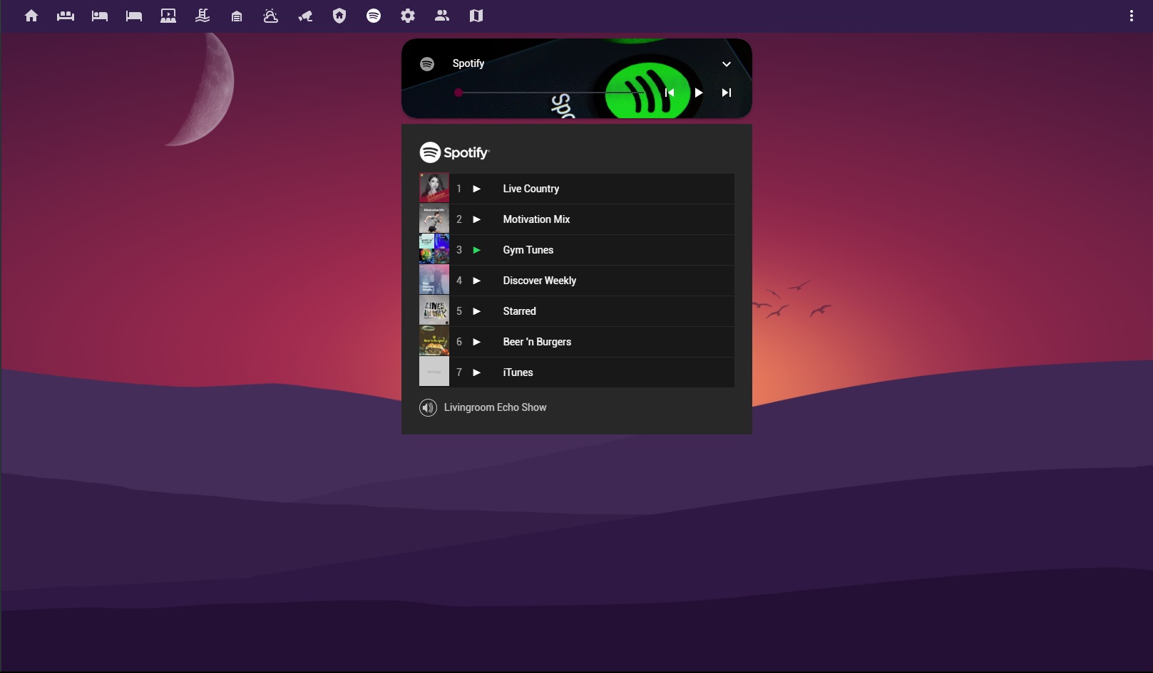This screenshot has width=1153, height=673.
Task: Open the people tab icon
Action: [442, 16]
